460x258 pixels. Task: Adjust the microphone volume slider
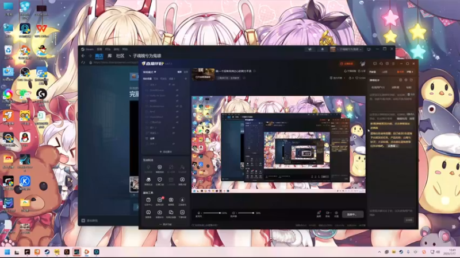pos(212,213)
